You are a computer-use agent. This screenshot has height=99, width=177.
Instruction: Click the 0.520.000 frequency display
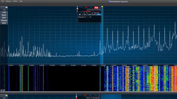click(x=94, y=10)
